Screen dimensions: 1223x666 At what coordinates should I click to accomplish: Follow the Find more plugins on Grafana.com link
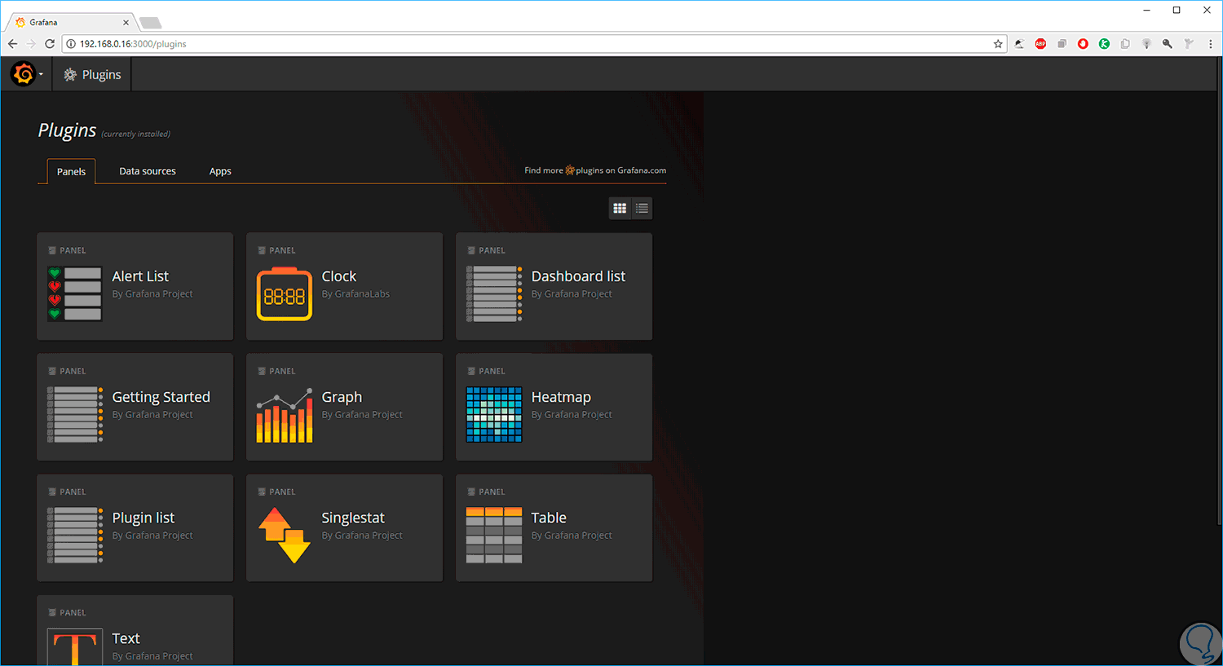[595, 170]
